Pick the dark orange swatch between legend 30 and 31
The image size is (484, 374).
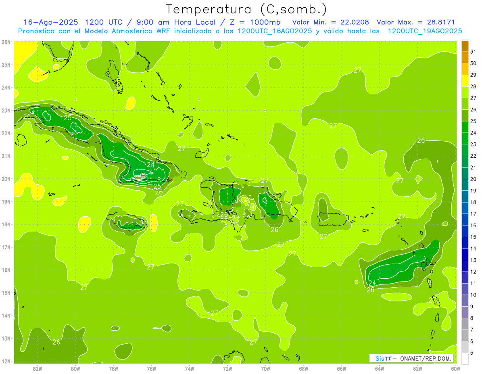465,58
